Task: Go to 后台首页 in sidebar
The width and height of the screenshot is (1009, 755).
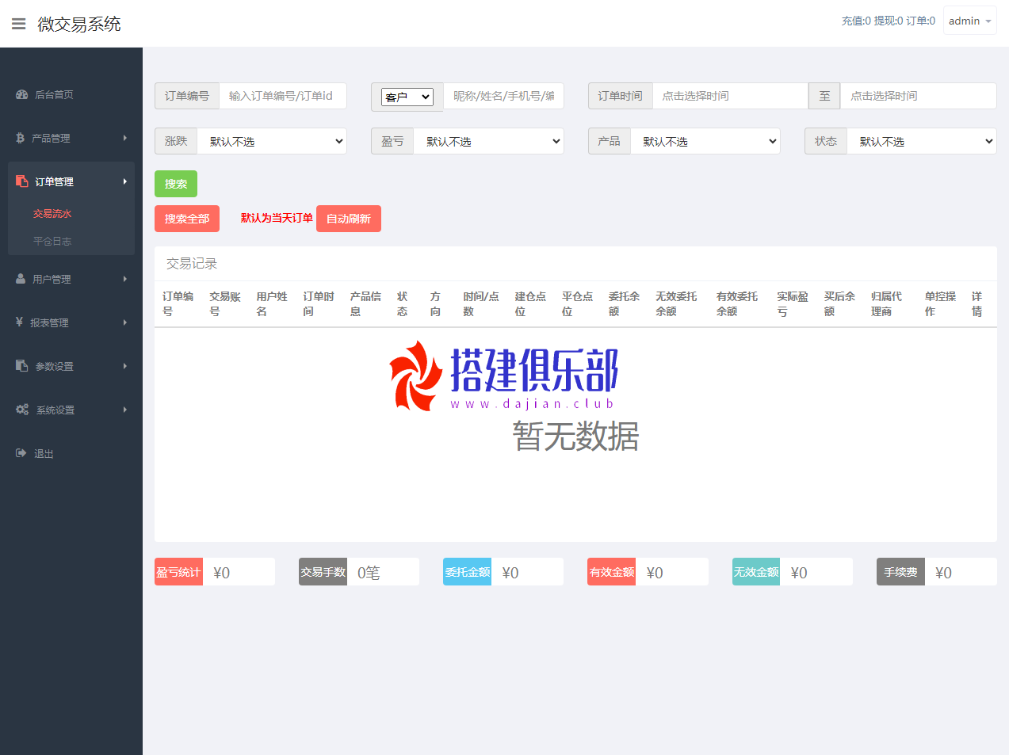Action: coord(54,94)
